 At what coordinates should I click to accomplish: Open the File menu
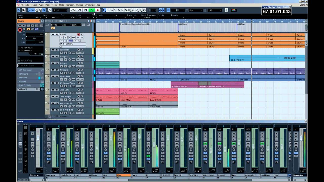(22, 5)
